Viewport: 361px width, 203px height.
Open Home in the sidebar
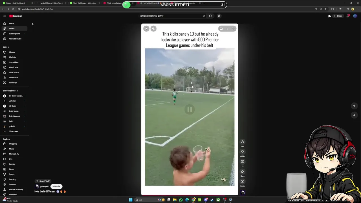(x=15, y=23)
